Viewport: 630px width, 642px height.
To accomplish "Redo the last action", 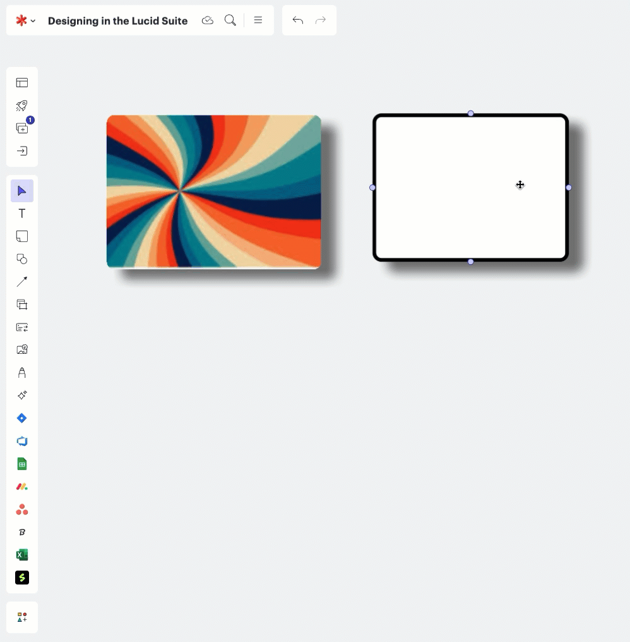I will (320, 20).
